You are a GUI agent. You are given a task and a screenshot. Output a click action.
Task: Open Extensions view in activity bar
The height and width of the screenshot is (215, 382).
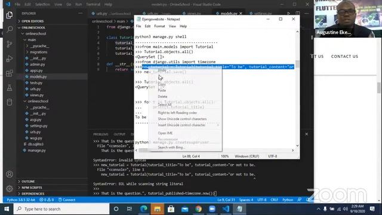[10, 73]
